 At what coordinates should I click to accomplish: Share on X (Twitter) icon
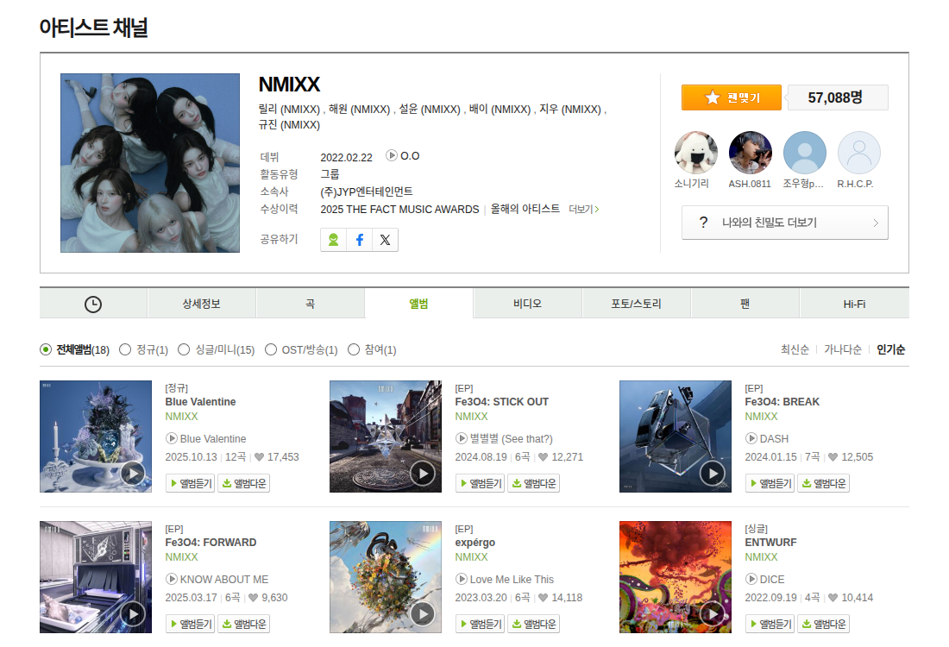[x=385, y=240]
